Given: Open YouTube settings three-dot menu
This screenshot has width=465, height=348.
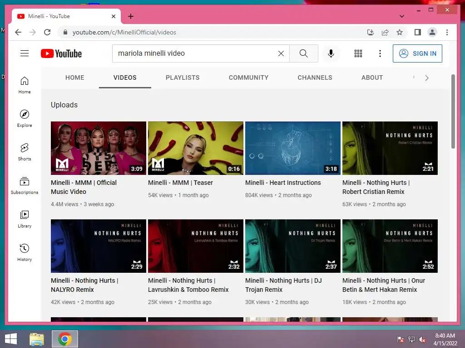Looking at the screenshot, I should 380,53.
